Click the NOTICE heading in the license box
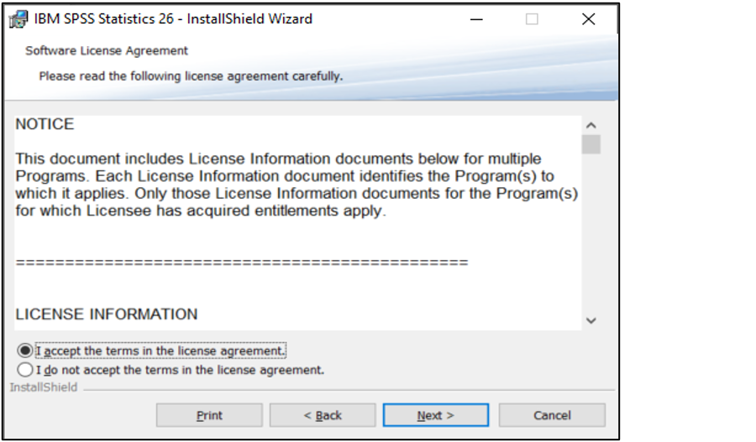756x442 pixels. (x=45, y=124)
